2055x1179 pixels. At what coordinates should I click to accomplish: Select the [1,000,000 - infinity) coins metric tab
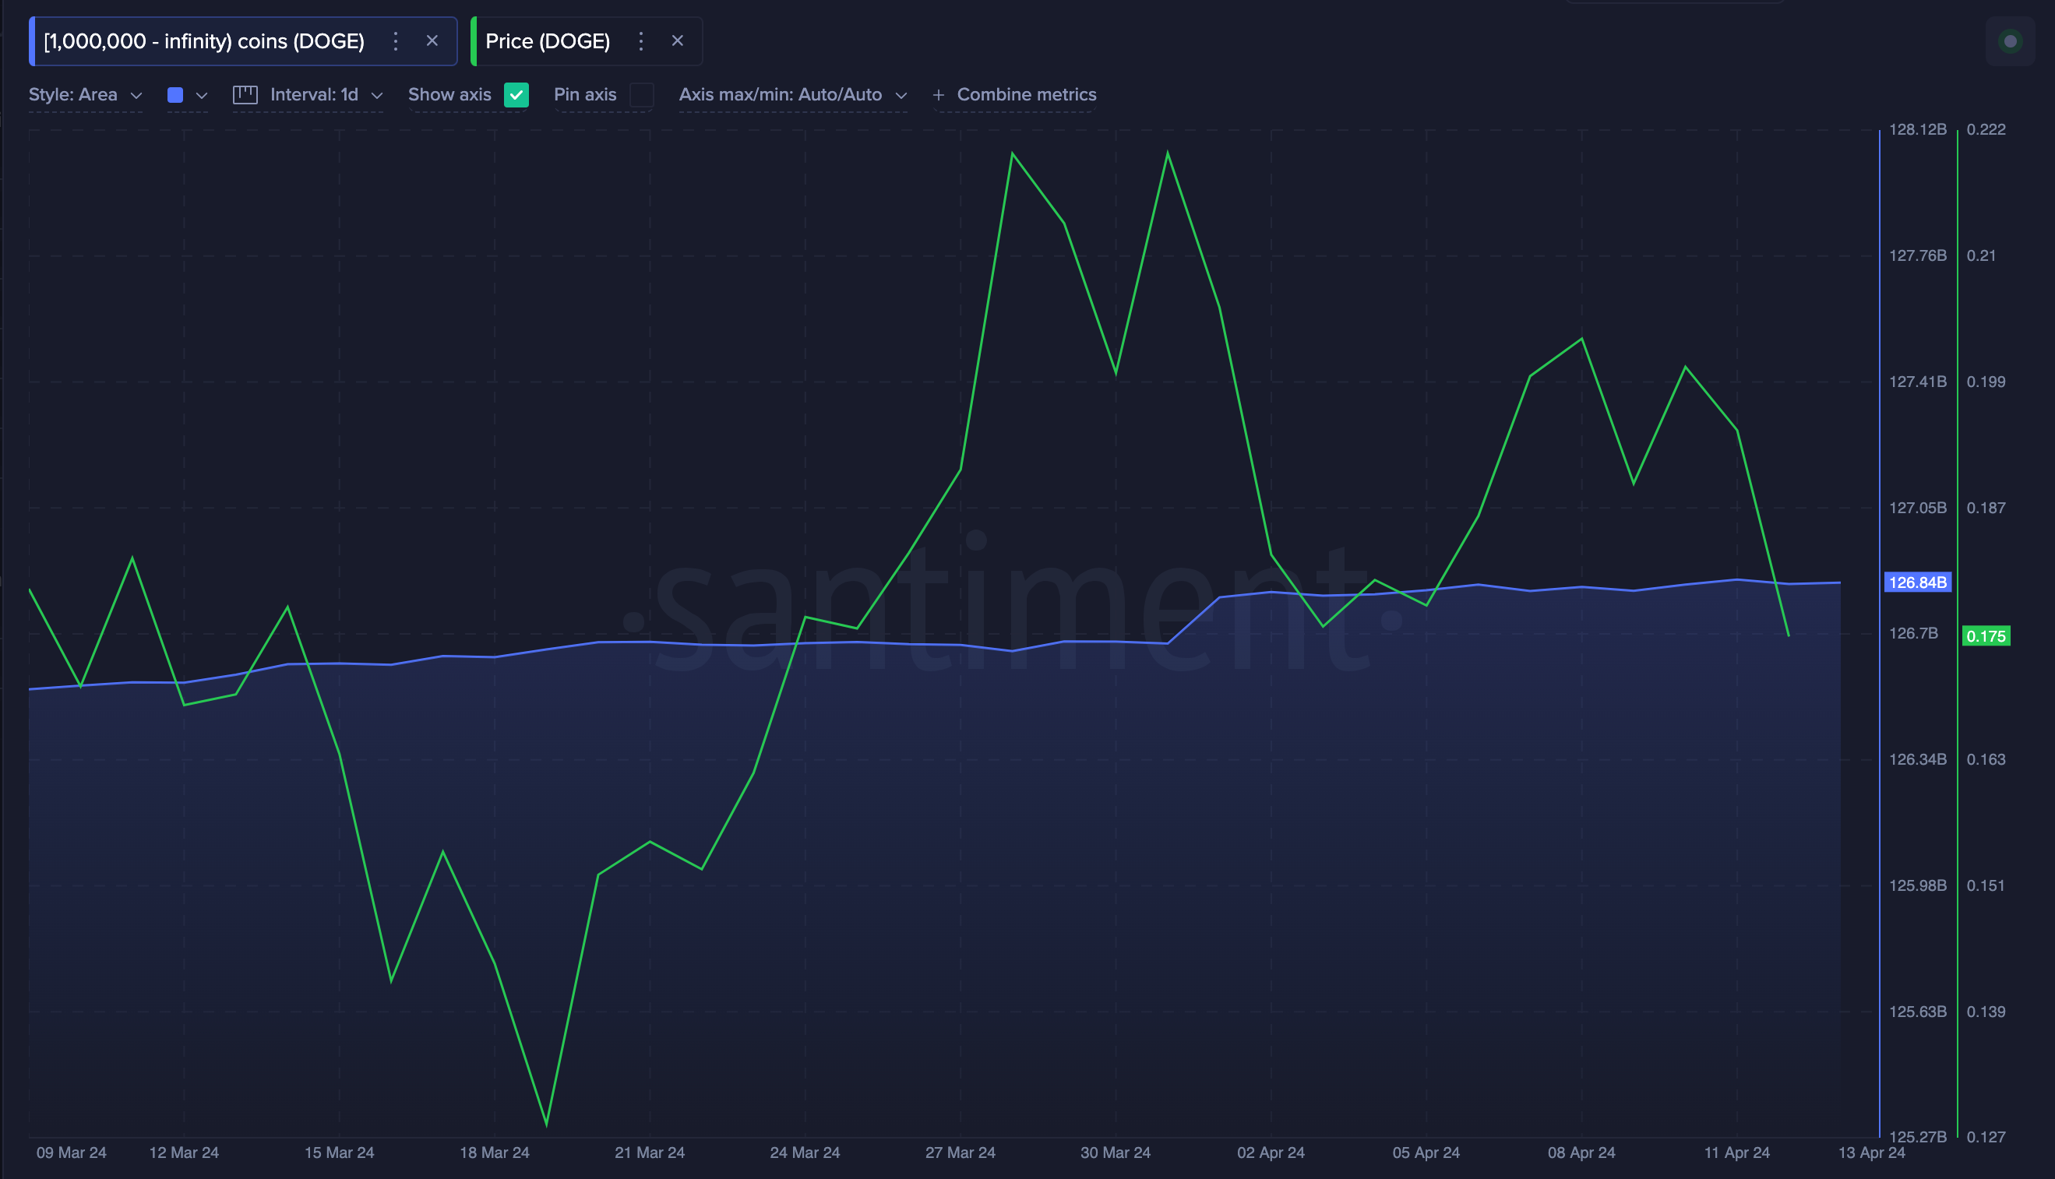pos(203,40)
